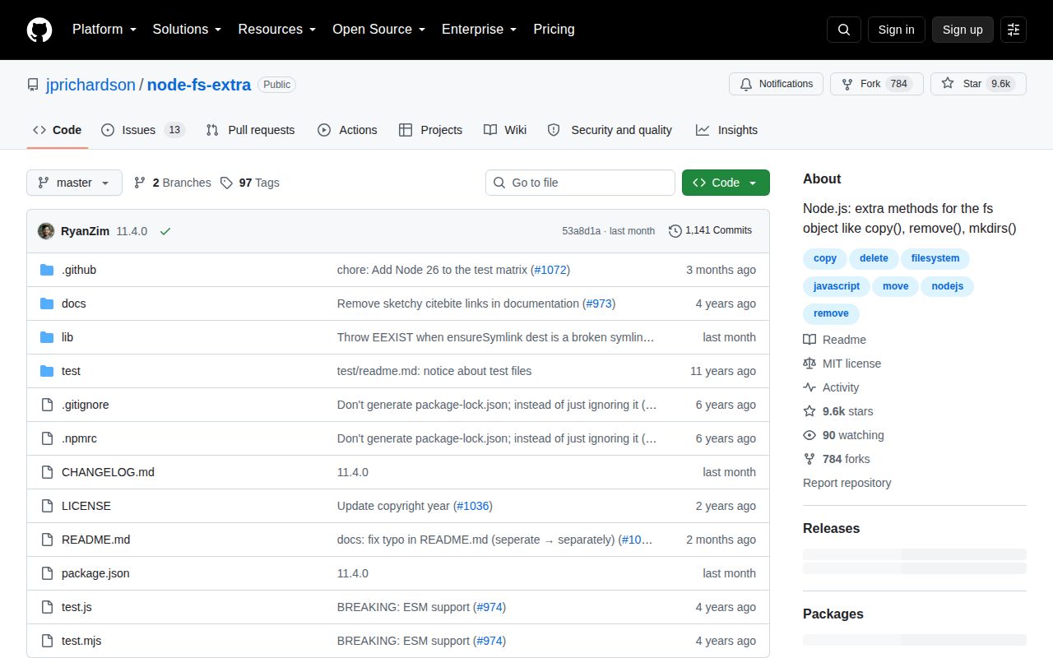This screenshot has width=1053, height=658.
Task: Click Report repository link
Action: pos(847,483)
